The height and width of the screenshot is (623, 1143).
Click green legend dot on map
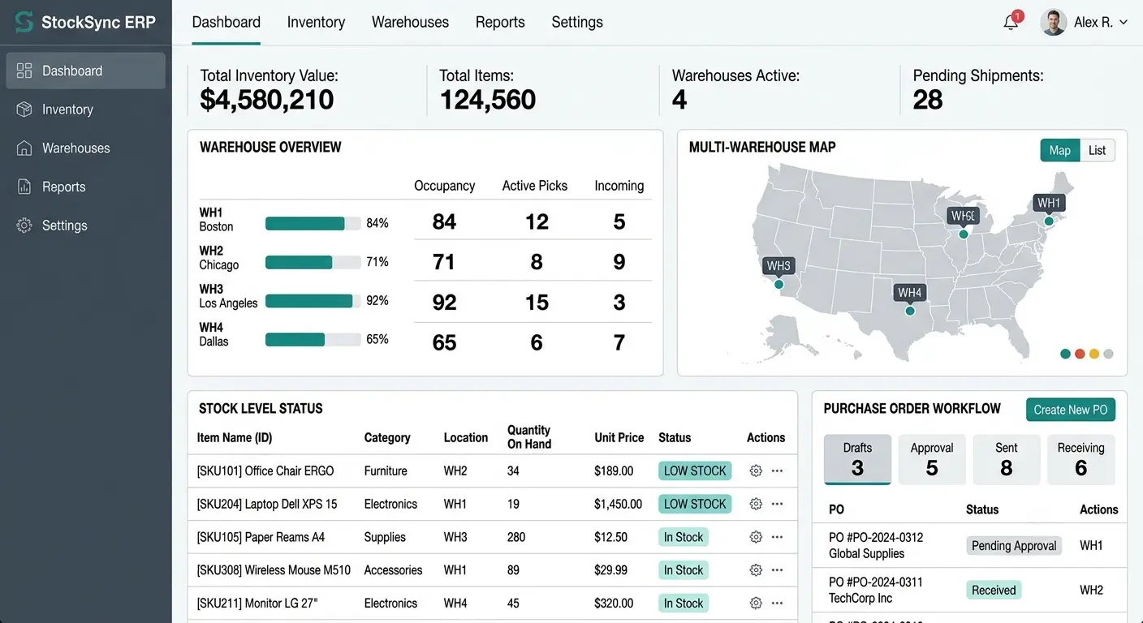coord(1066,354)
